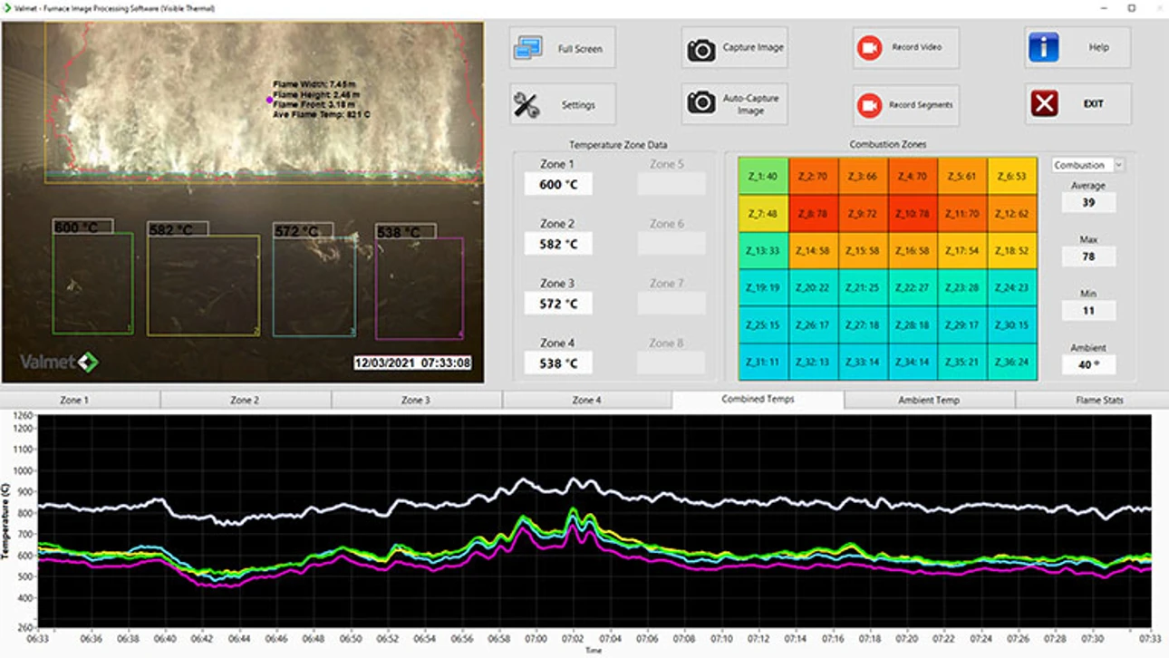Open the Flame Stats tab
This screenshot has width=1169, height=658.
point(1099,400)
